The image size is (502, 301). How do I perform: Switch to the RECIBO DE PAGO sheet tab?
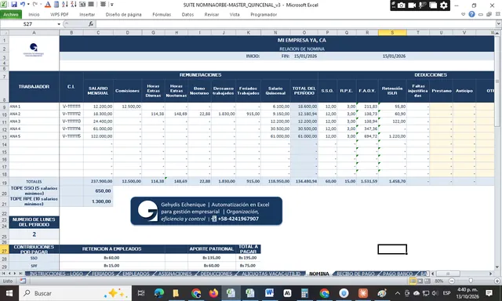pyautogui.click(x=355, y=274)
